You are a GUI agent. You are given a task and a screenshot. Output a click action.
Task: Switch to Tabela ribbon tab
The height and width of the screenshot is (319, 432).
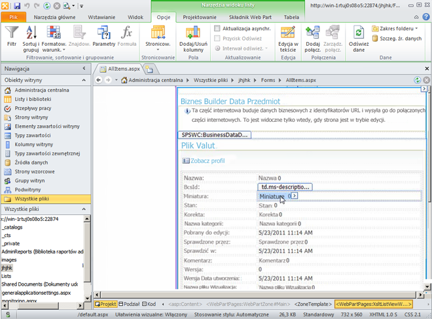click(x=291, y=17)
